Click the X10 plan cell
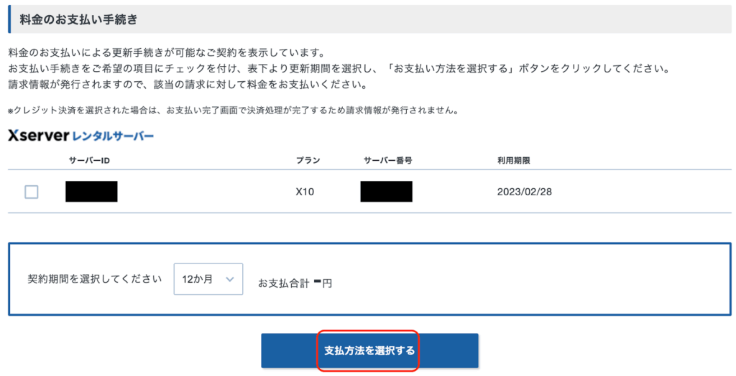736x376 pixels. [305, 192]
